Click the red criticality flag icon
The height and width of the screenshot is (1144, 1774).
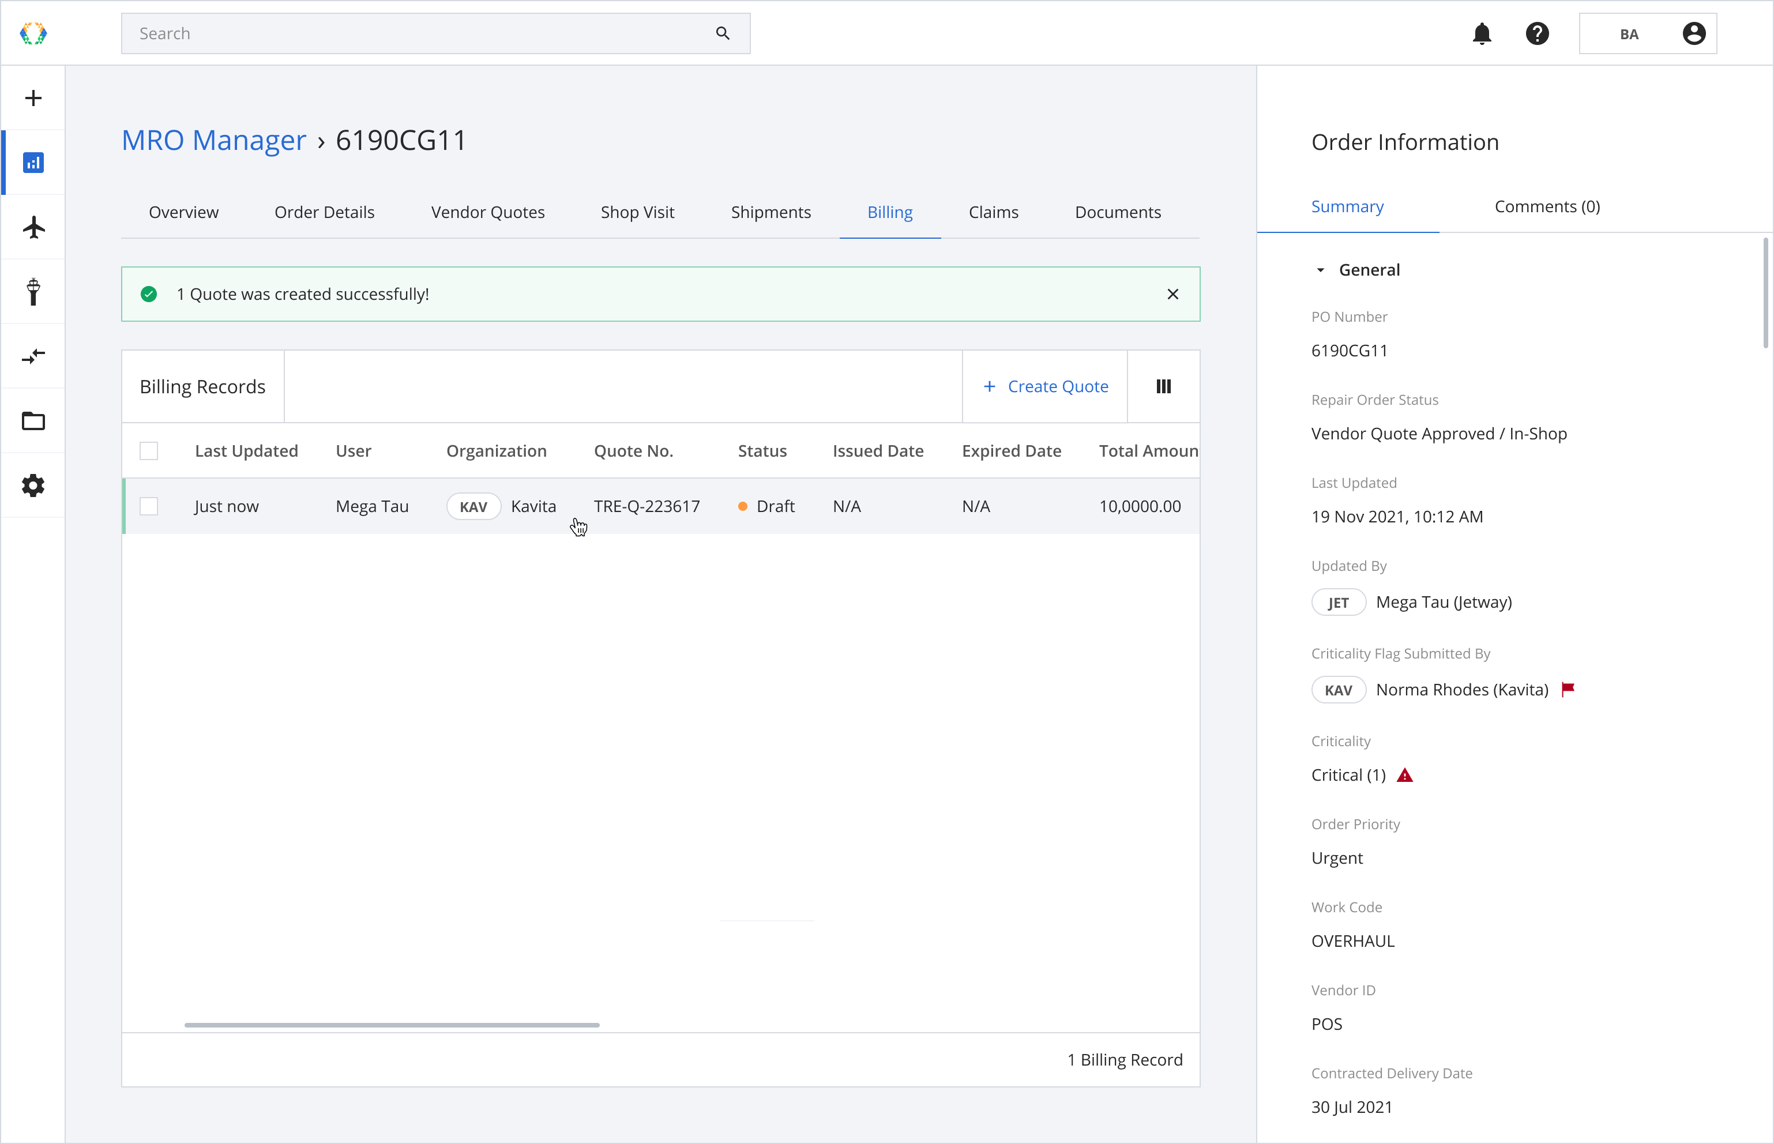pyautogui.click(x=1568, y=690)
